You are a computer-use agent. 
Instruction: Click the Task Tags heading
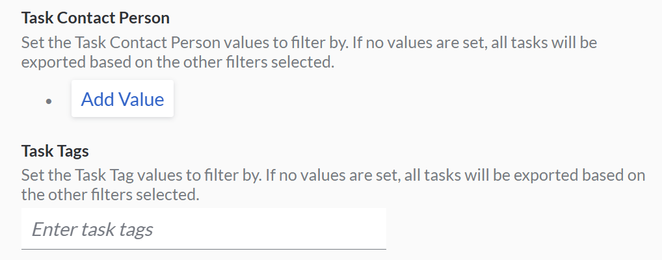(x=55, y=151)
